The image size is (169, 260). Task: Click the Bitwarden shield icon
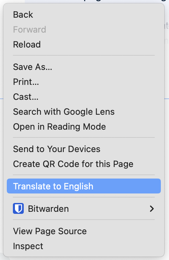coord(18,208)
